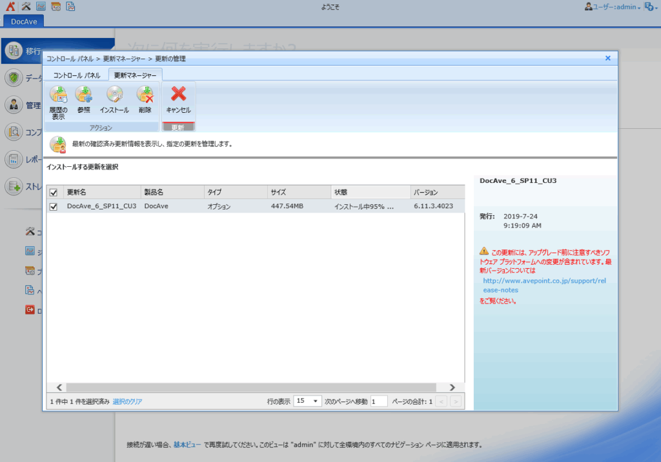Open the avepoint.co.jp release-notes link
Image resolution: width=661 pixels, height=462 pixels.
pyautogui.click(x=544, y=285)
